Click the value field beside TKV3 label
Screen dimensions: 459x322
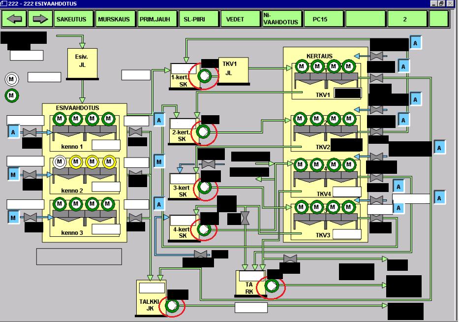pyautogui.click(x=347, y=234)
